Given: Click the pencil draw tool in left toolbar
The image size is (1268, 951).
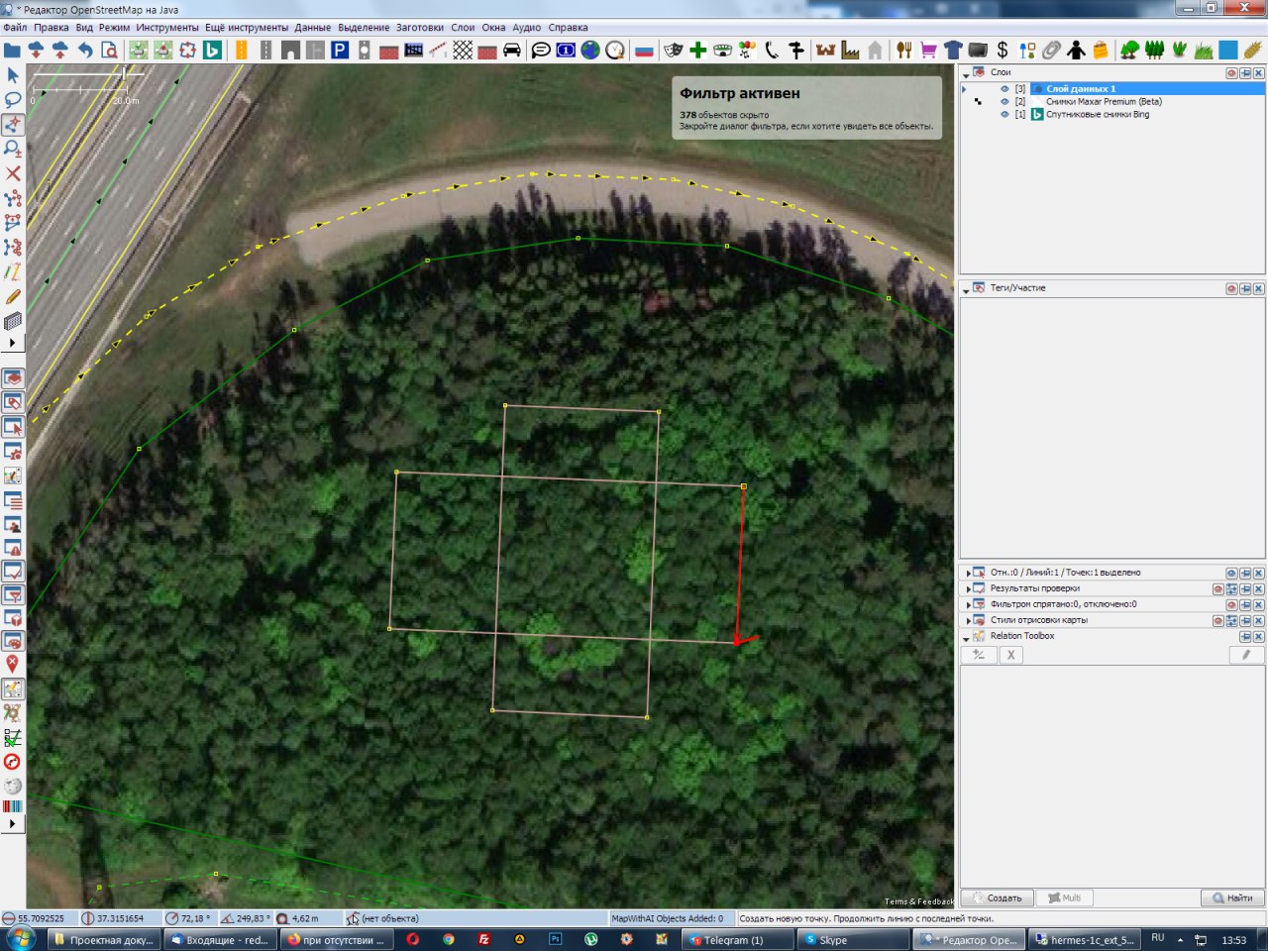Looking at the screenshot, I should 13,296.
